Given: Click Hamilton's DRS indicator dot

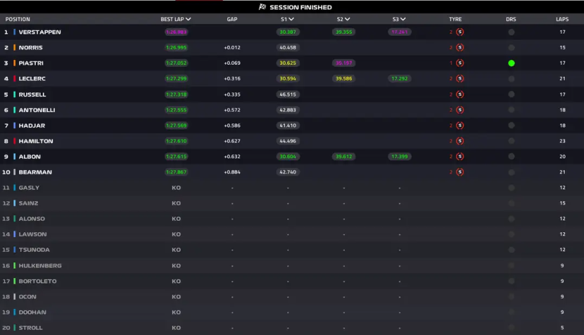Looking at the screenshot, I should click(x=512, y=141).
